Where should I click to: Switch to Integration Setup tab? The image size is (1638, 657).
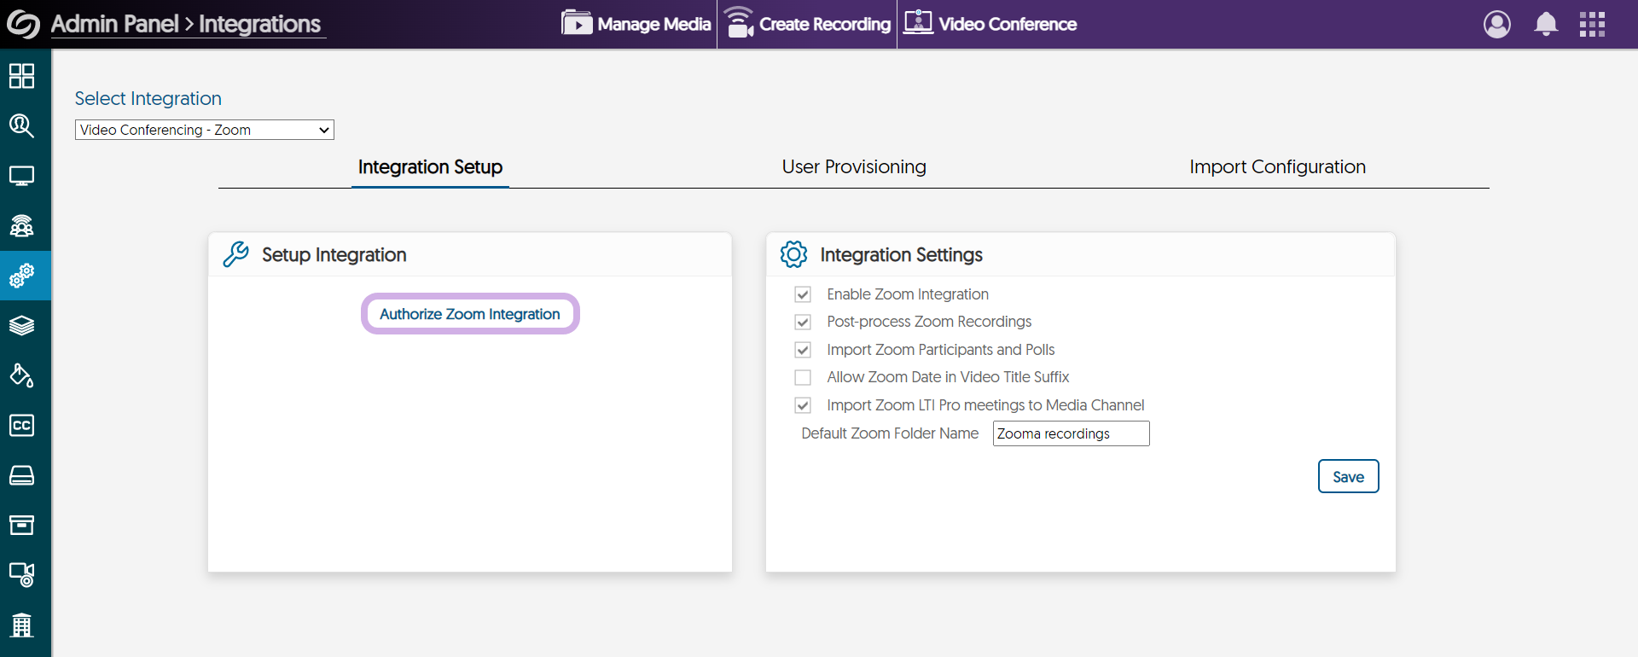point(430,167)
